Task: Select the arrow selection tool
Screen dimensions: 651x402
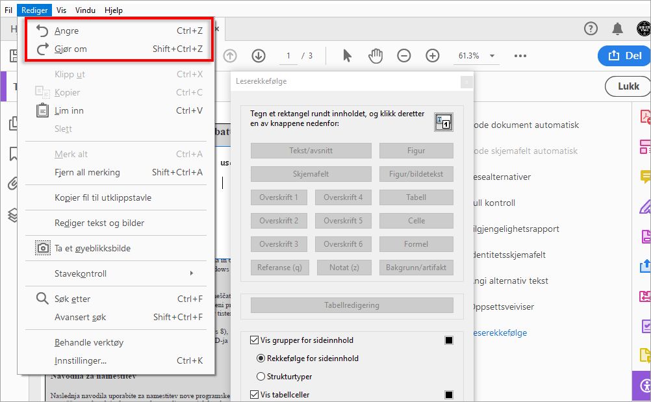Action: click(x=347, y=56)
